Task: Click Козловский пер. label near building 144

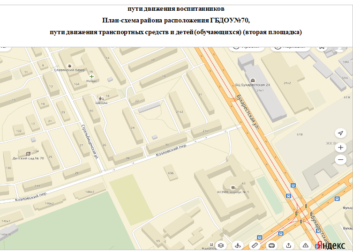Action: click(x=31, y=196)
